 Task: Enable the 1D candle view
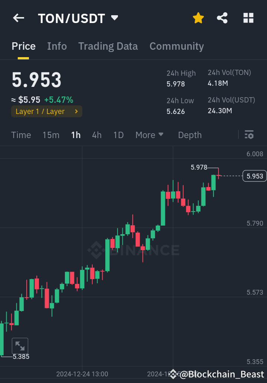(x=118, y=135)
